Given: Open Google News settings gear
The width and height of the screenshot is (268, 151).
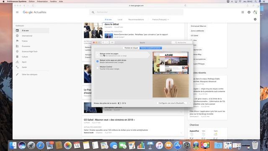Looking at the screenshot, I should point(255,19).
